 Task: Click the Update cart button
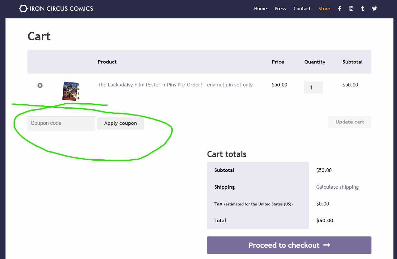tap(350, 122)
